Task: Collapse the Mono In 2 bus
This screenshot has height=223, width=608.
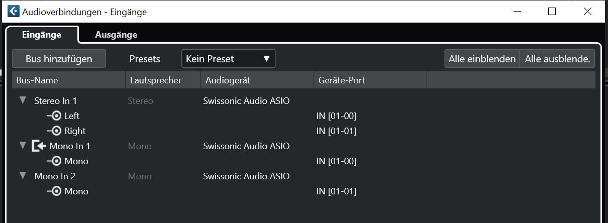Action: click(22, 176)
